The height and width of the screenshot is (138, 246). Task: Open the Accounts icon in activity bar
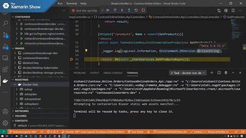pyautogui.click(x=5, y=112)
